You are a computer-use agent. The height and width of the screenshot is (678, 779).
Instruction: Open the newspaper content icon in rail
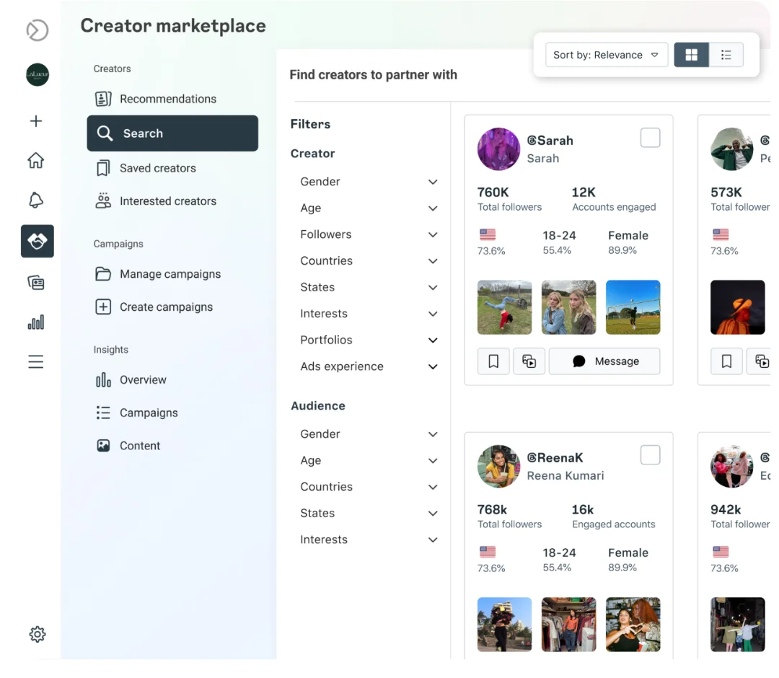(36, 283)
